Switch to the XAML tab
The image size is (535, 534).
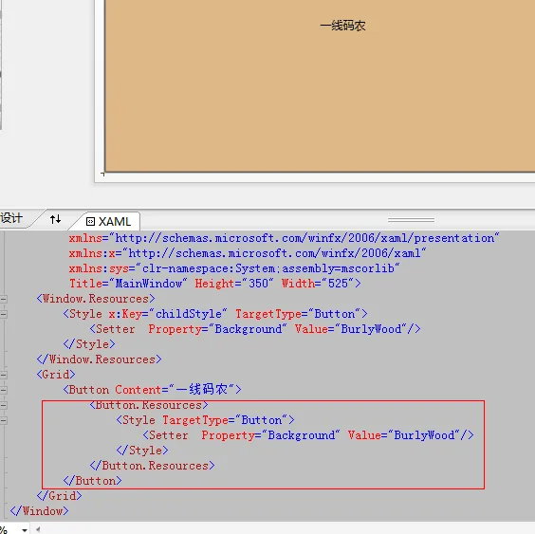point(108,221)
